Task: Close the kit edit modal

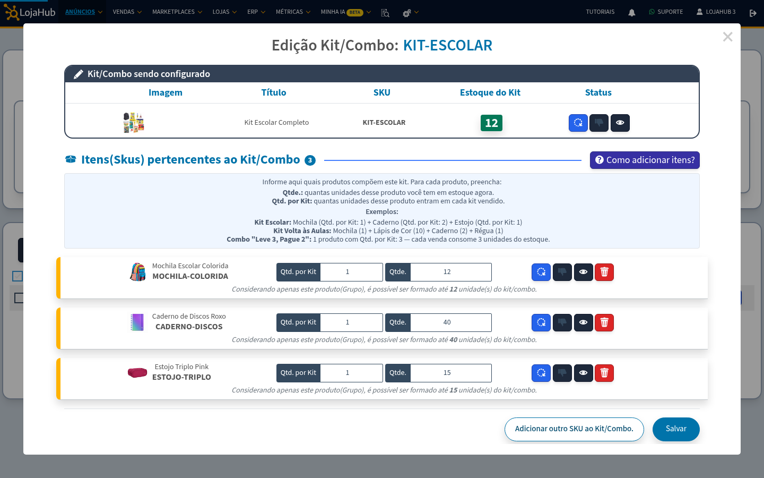Action: [x=727, y=37]
